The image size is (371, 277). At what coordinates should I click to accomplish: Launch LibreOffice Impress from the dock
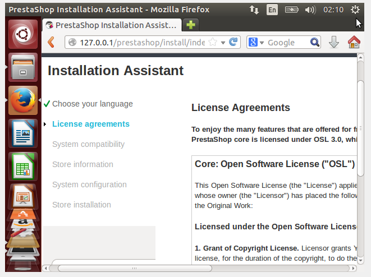pyautogui.click(x=23, y=197)
